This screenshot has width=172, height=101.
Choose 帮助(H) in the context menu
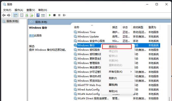coord(113,91)
